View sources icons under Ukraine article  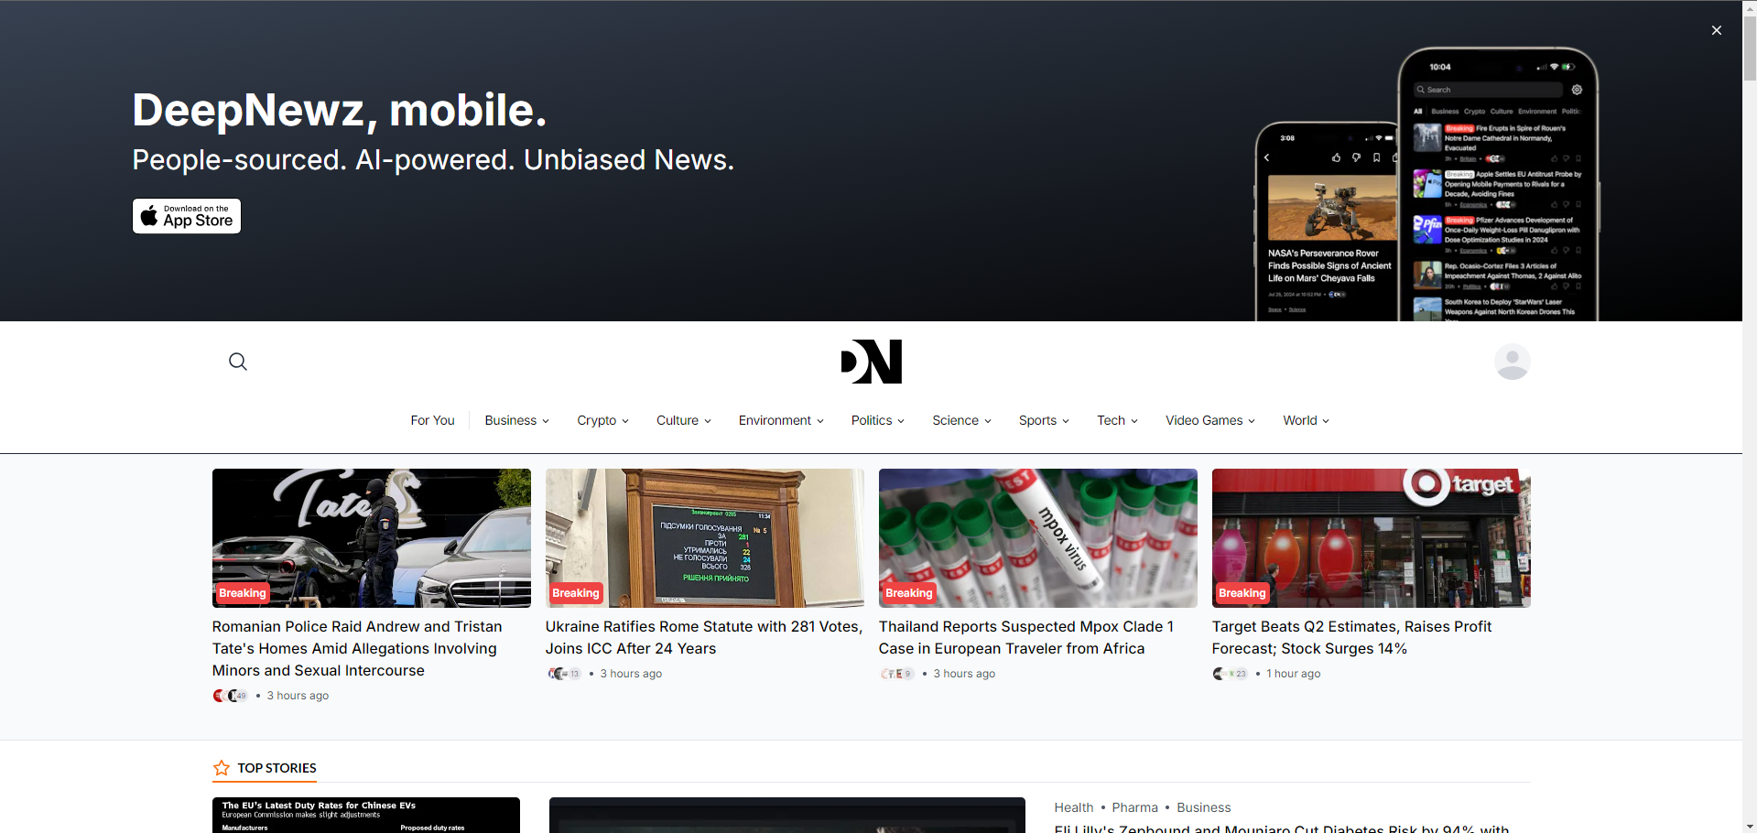(564, 674)
